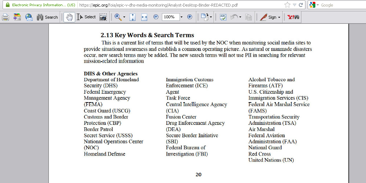Click the heading '2.13 Key Words & Search Terms'
The width and height of the screenshot is (366, 183).
tap(147, 35)
